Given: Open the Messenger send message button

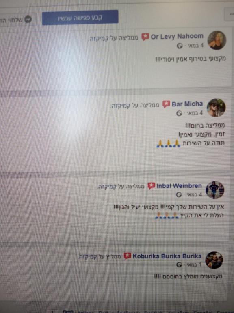Looking at the screenshot, I should point(18,20).
